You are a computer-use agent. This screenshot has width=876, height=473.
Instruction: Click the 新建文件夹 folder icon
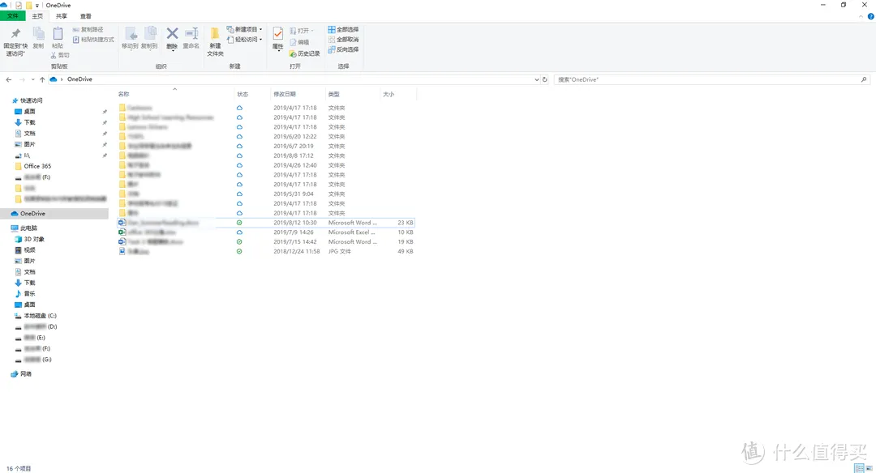[215, 34]
